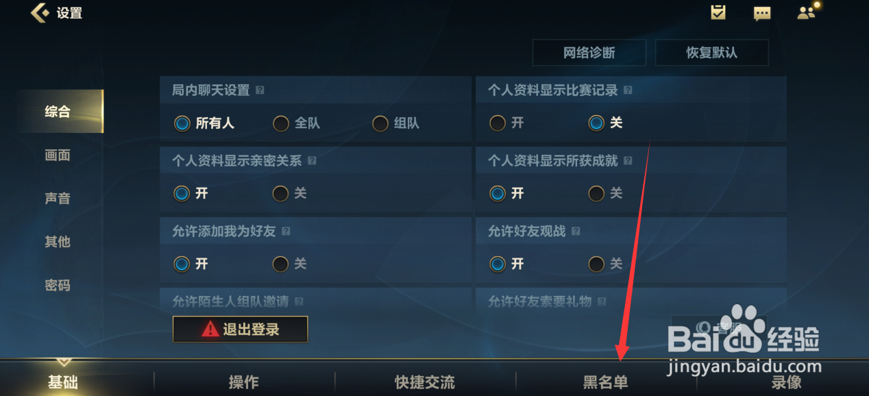The height and width of the screenshot is (396, 869).
Task: Open the friends list icon
Action: tap(807, 12)
